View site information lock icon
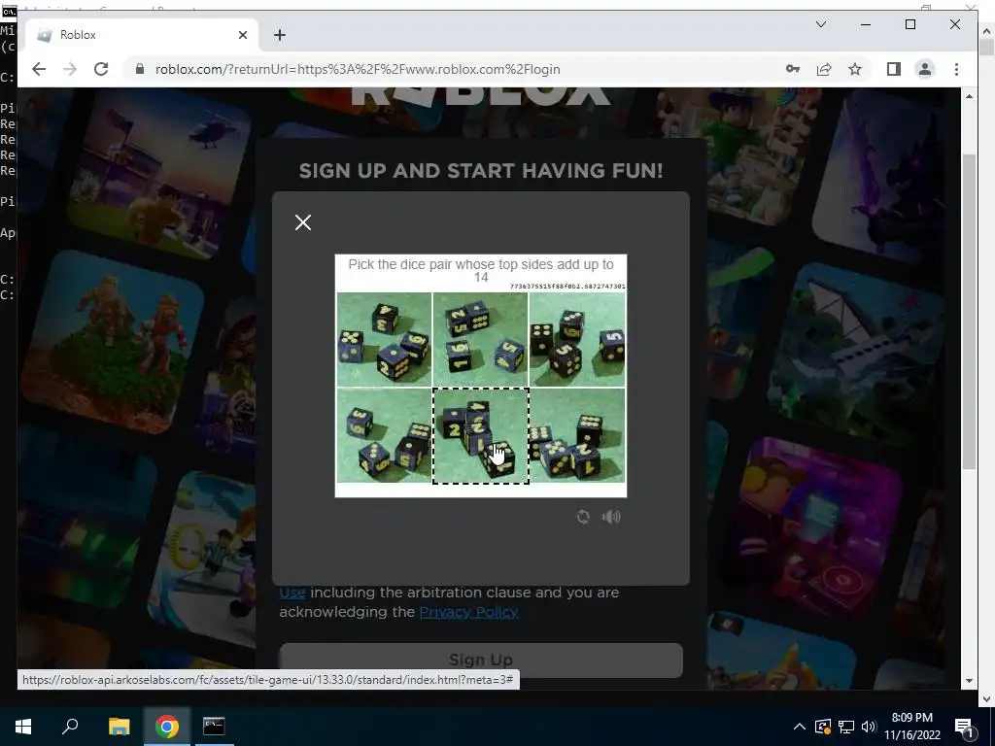Image resolution: width=995 pixels, height=746 pixels. tap(140, 69)
